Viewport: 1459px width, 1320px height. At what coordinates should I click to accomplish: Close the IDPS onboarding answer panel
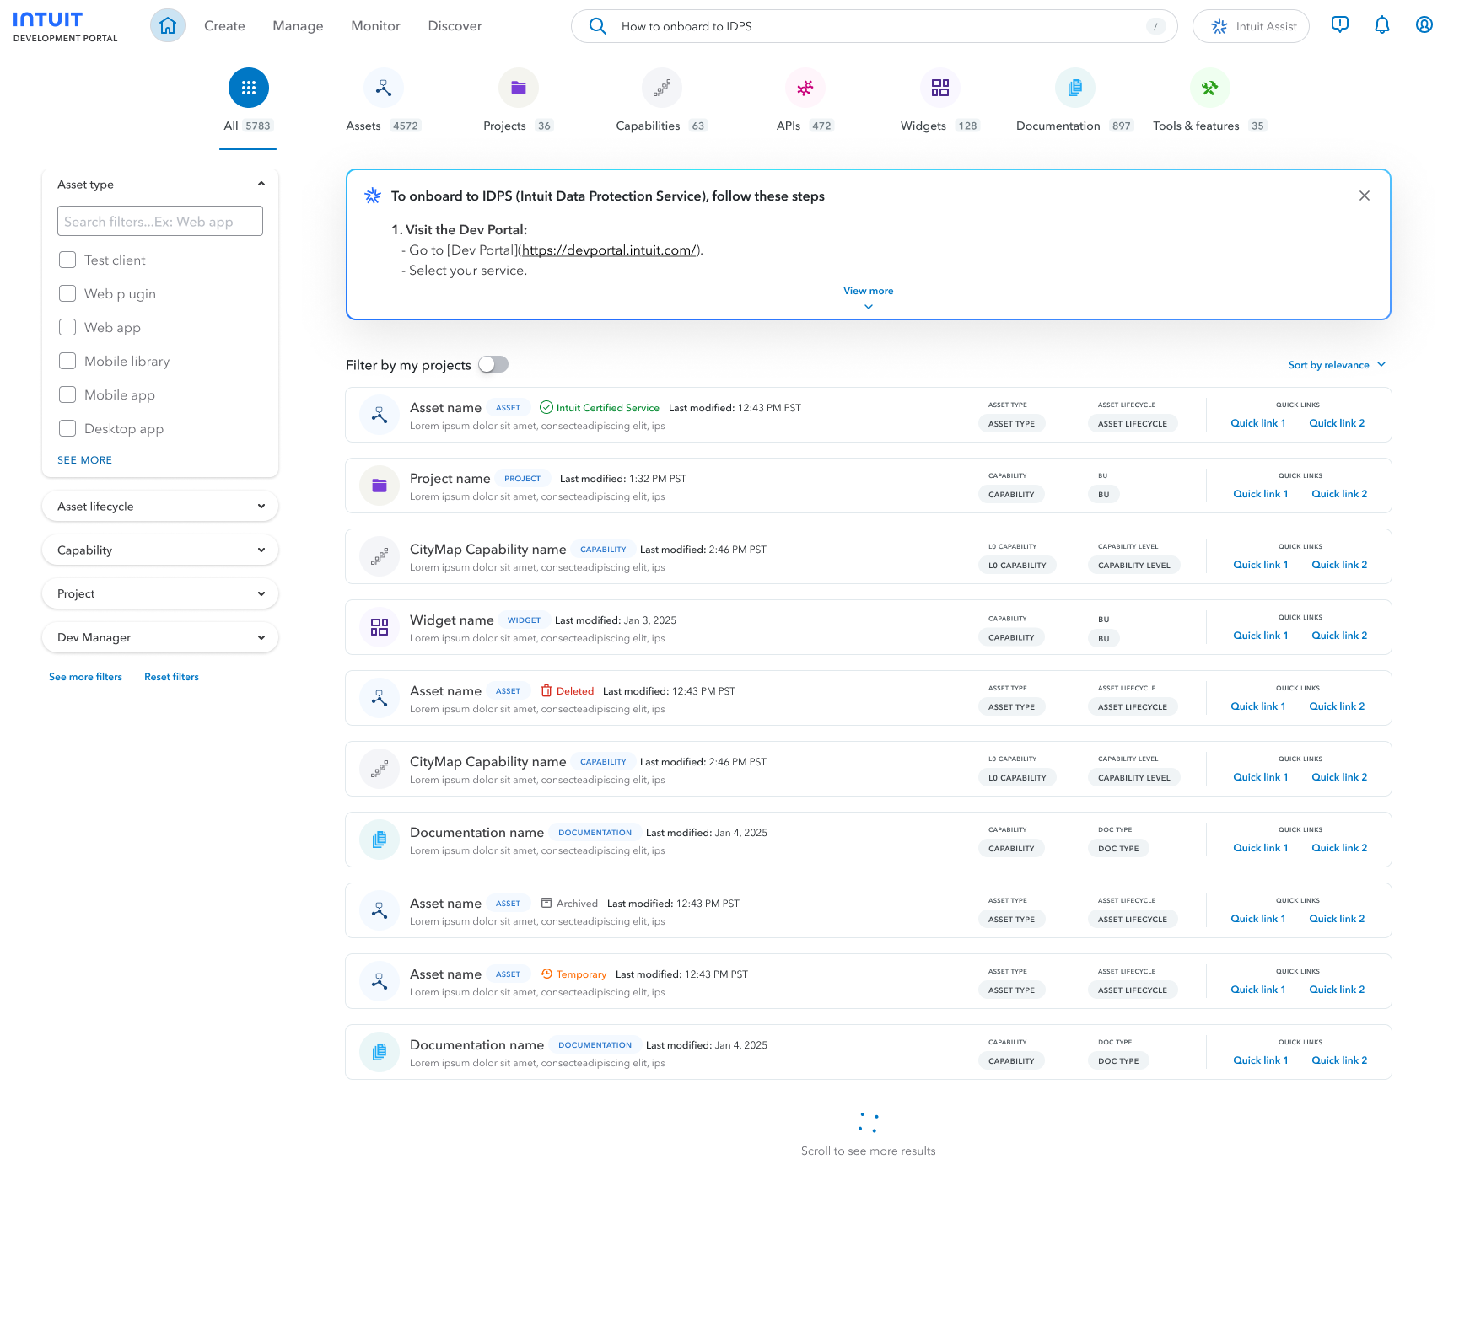[1364, 196]
